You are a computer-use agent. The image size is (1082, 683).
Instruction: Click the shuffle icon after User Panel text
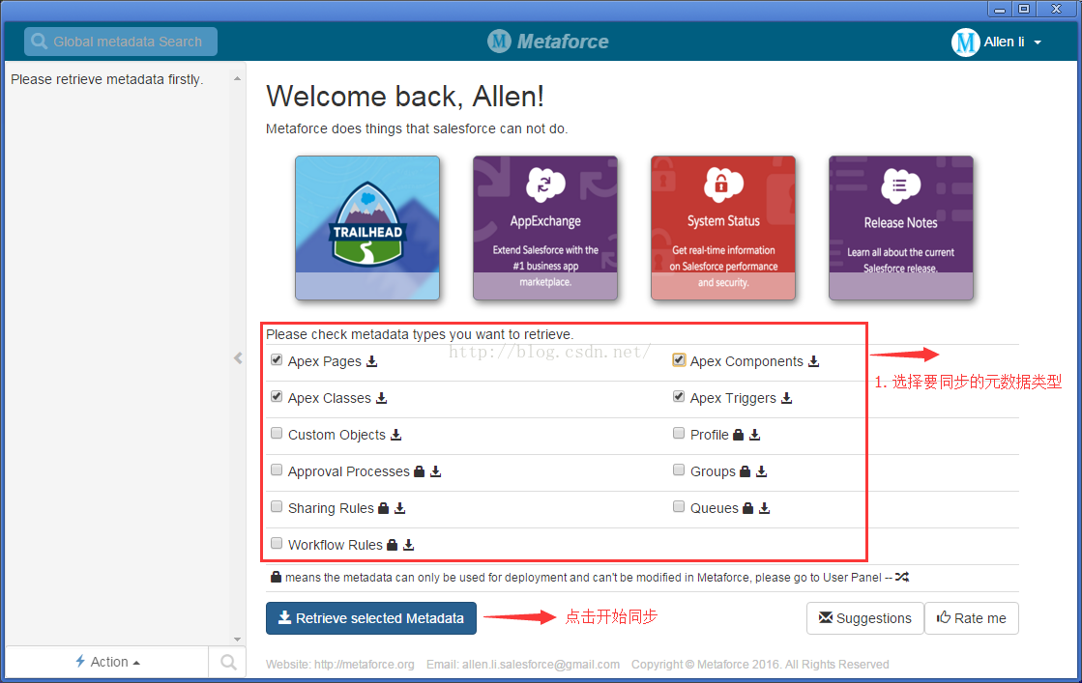pyautogui.click(x=902, y=577)
